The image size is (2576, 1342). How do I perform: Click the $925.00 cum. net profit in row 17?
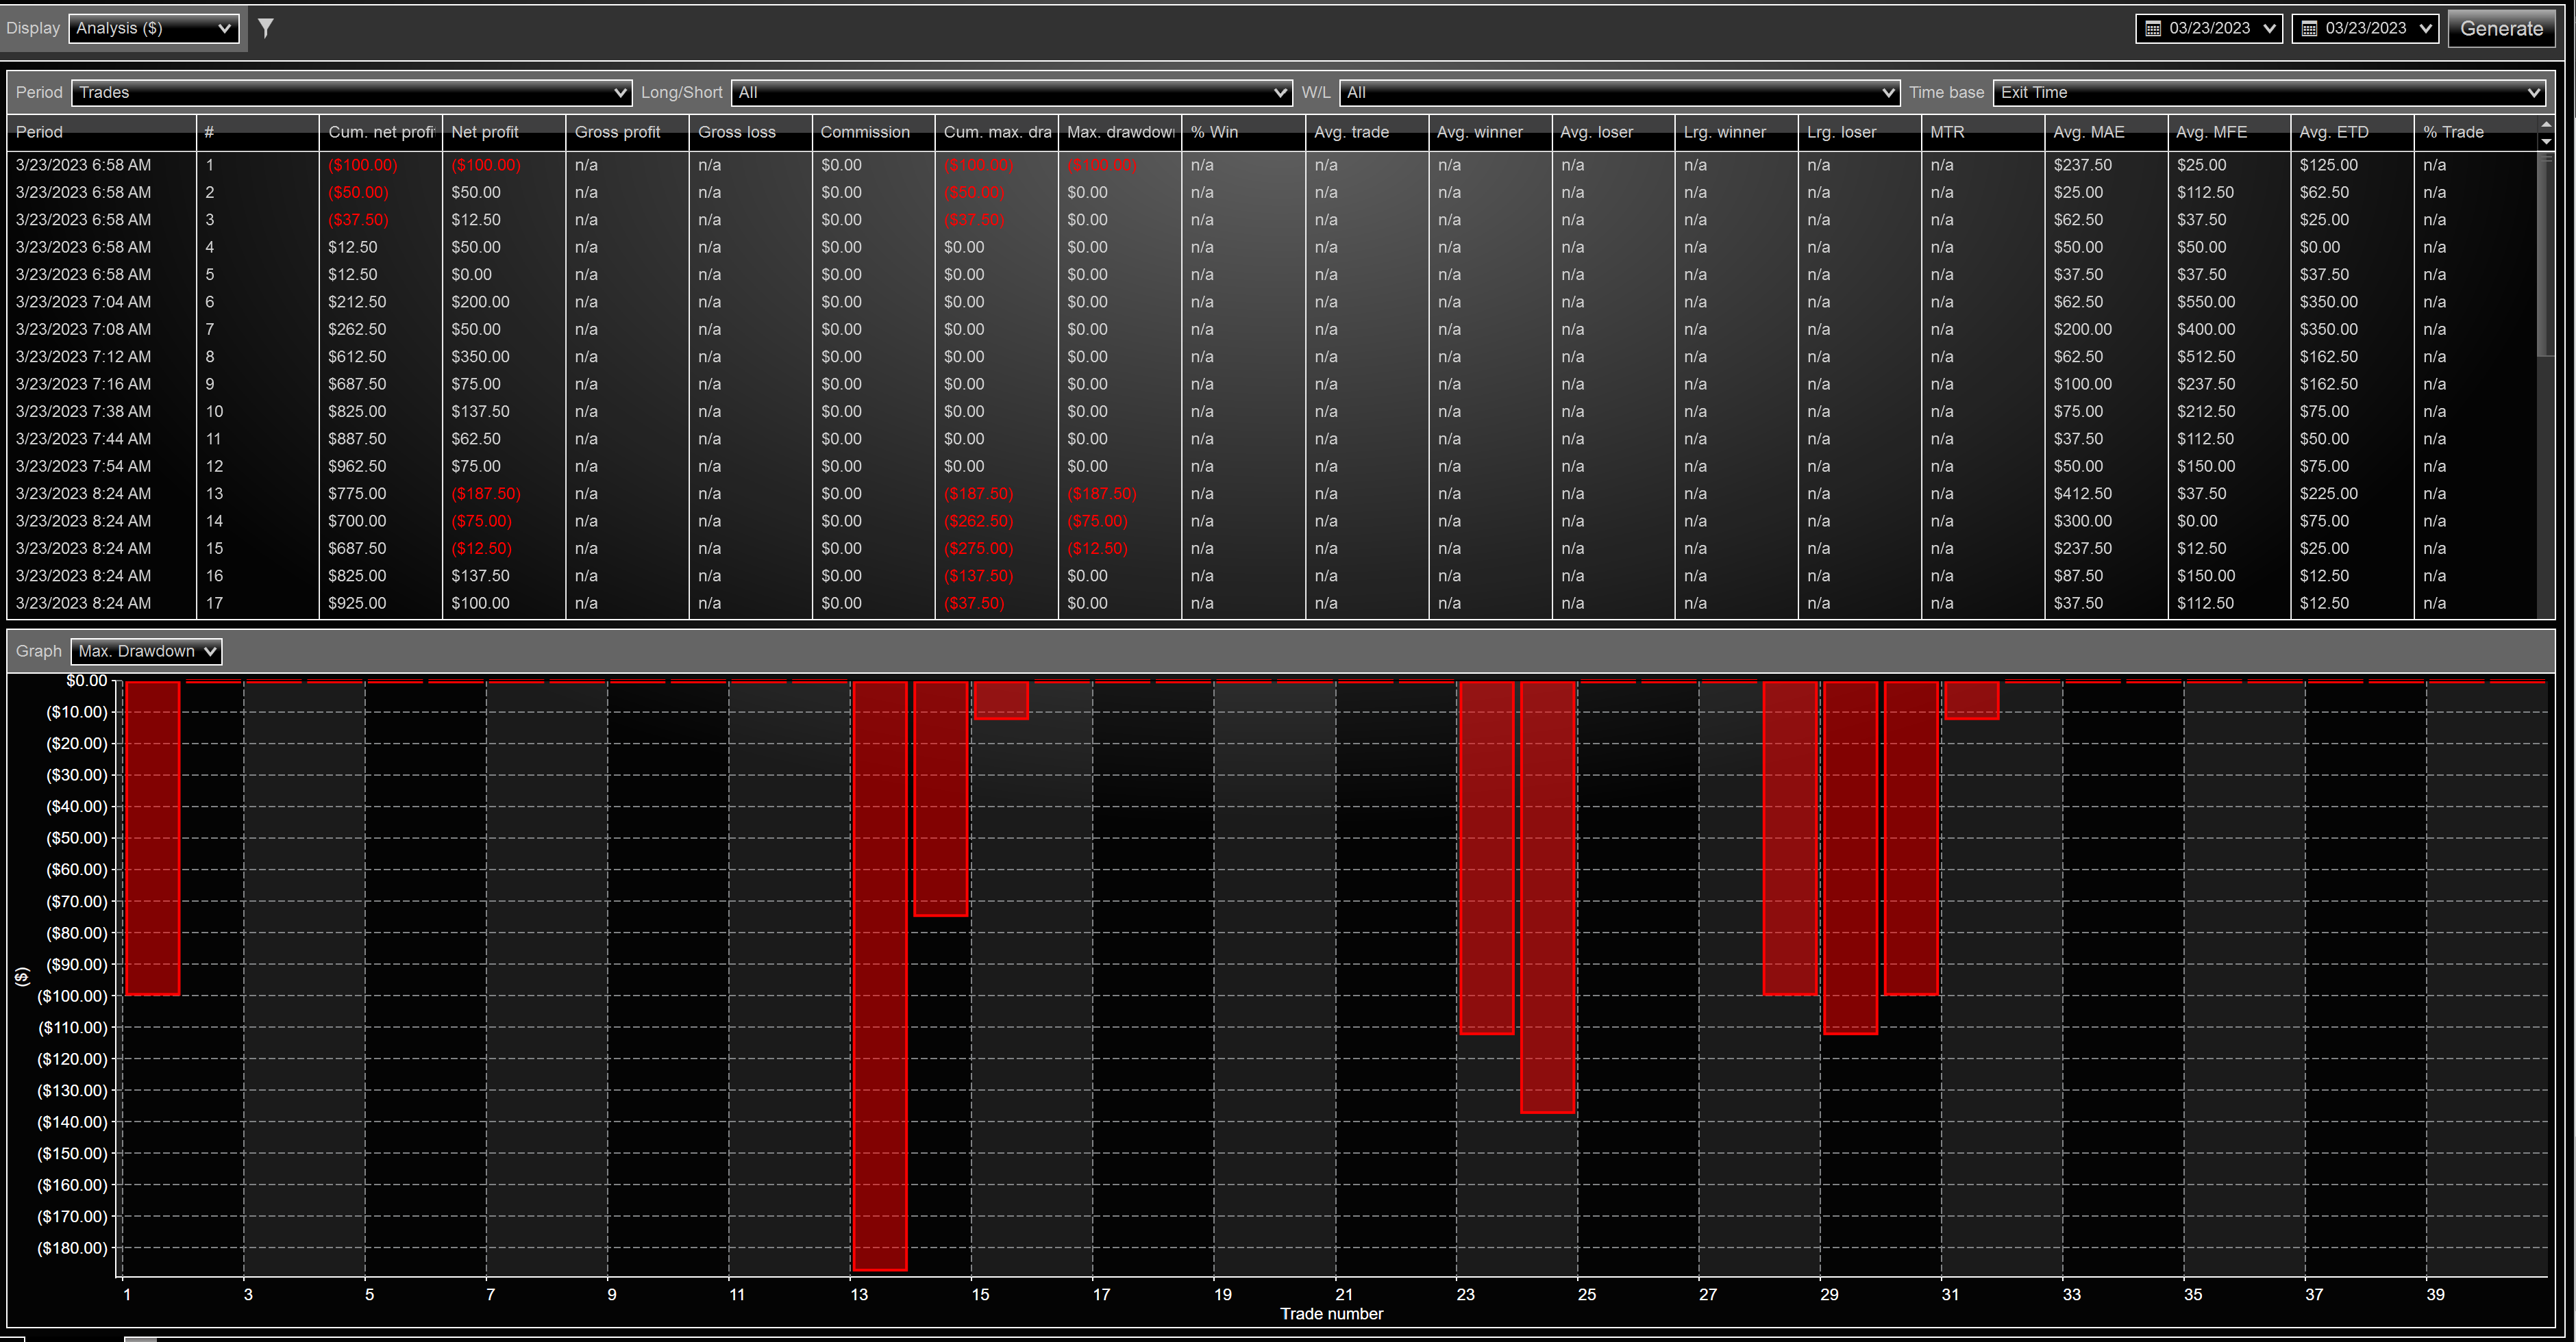click(x=357, y=603)
